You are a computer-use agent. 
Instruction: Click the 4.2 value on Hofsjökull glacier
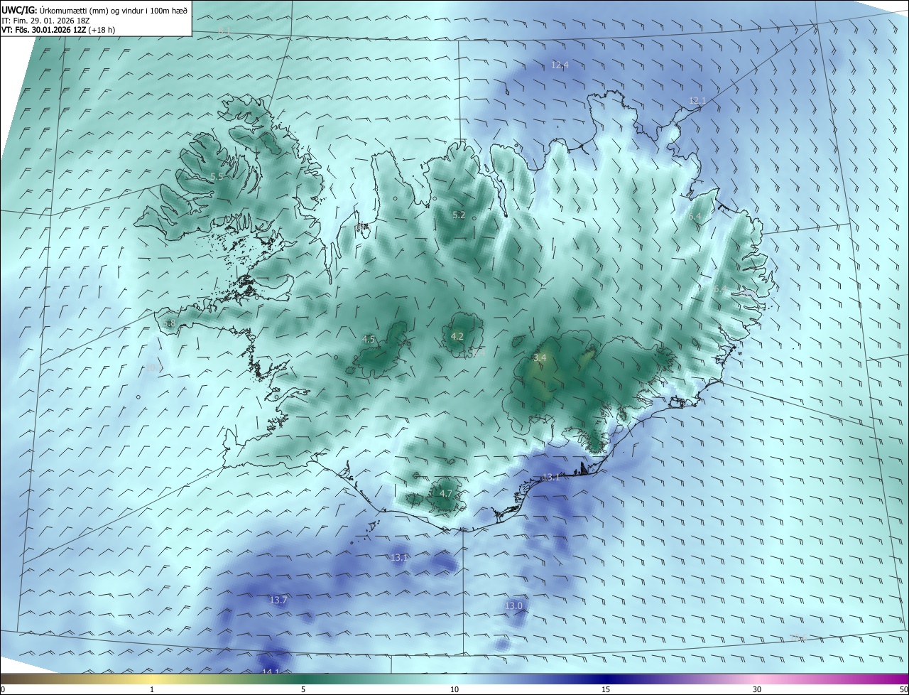pyautogui.click(x=457, y=337)
